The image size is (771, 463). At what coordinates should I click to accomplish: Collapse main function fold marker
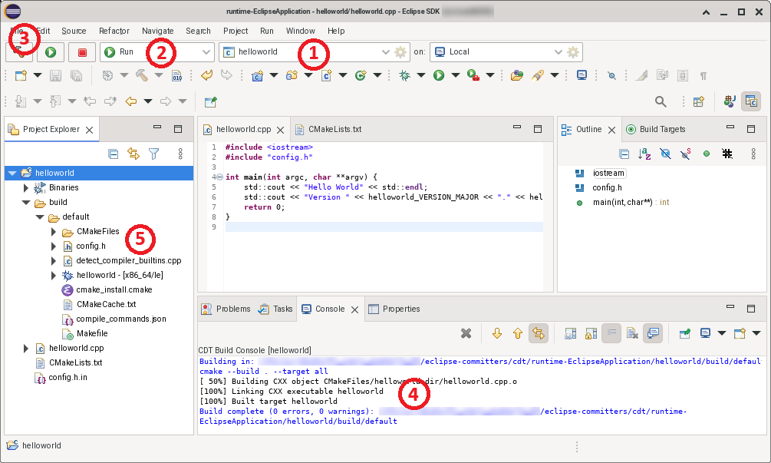[x=220, y=177]
